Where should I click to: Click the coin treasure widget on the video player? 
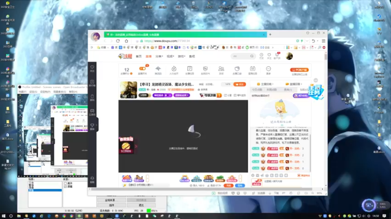click(126, 145)
